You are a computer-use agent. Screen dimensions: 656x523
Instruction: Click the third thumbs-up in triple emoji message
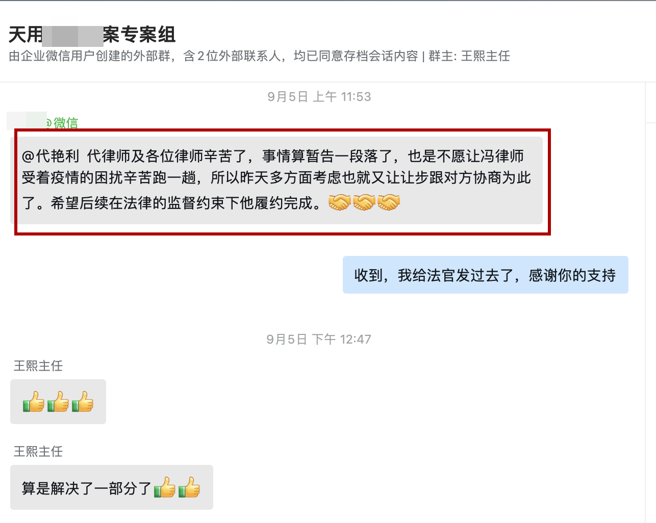pyautogui.click(x=83, y=402)
